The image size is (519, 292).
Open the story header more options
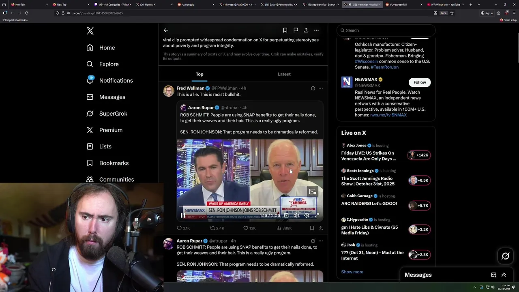click(316, 30)
